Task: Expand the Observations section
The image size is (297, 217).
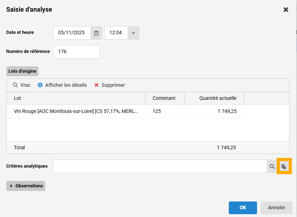Action: [26, 186]
